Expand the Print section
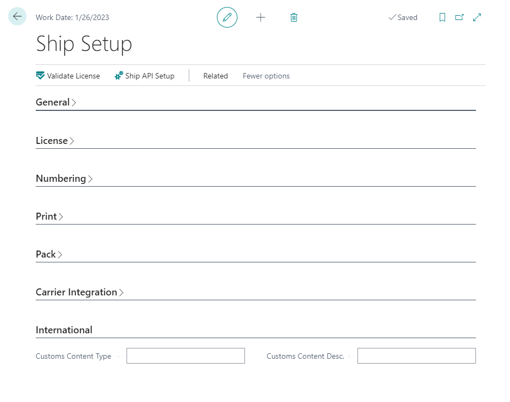 (x=49, y=216)
